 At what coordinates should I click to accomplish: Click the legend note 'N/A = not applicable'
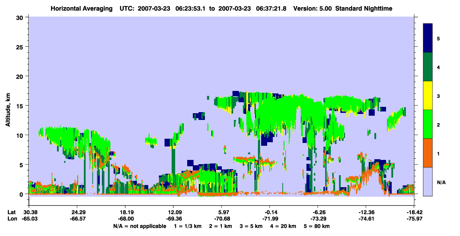coord(139,226)
